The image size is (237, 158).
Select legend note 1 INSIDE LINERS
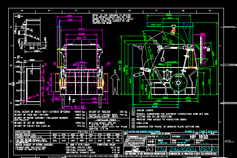143,110
